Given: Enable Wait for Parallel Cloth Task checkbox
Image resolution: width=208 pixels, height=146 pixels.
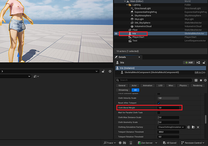Looking at the screenshot, I should [159, 113].
